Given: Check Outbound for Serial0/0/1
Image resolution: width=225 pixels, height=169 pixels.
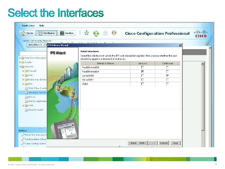Looking at the screenshot, I should 167,80.
